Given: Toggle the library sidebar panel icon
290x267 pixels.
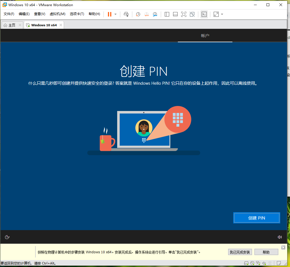Looking at the screenshot, I should 167,14.
